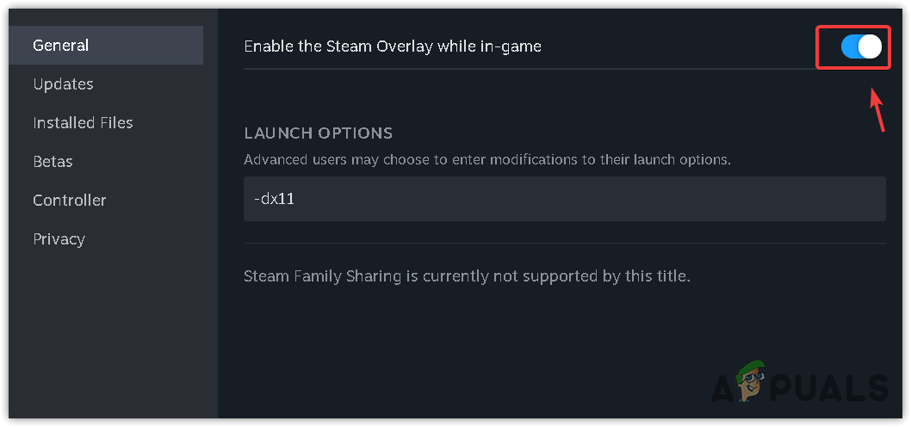The height and width of the screenshot is (427, 911).
Task: Disable the Steam Overlay in-game toggle
Action: click(861, 46)
